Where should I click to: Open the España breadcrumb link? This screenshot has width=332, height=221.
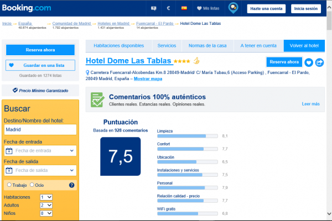tap(25, 23)
